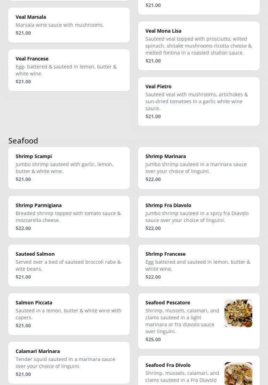
Task: Pick the Shrimp Marinara item
Action: 199,168
